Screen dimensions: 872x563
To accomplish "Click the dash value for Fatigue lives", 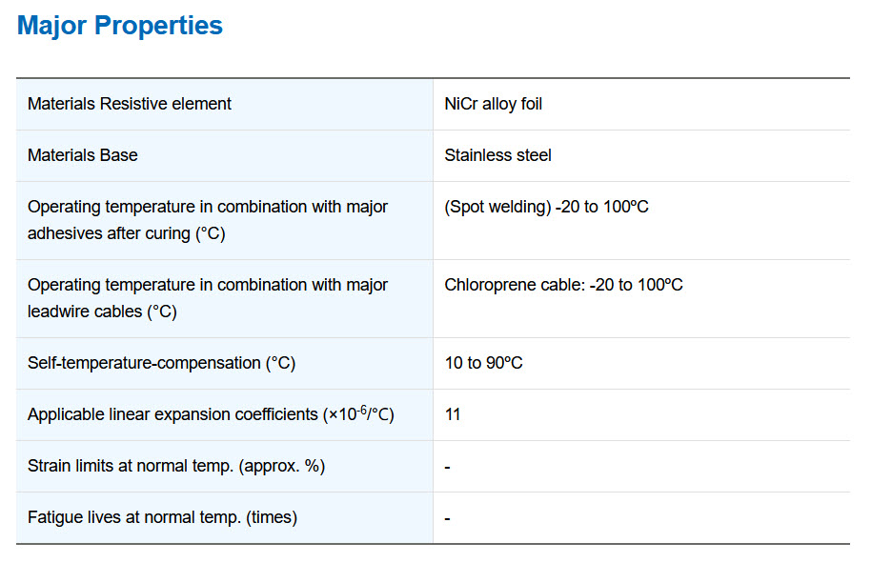I will (x=447, y=519).
